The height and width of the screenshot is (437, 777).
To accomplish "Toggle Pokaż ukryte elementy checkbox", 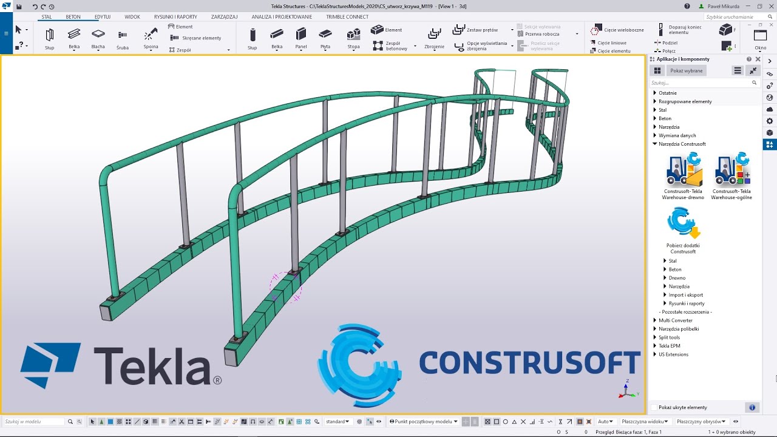I will coord(654,407).
